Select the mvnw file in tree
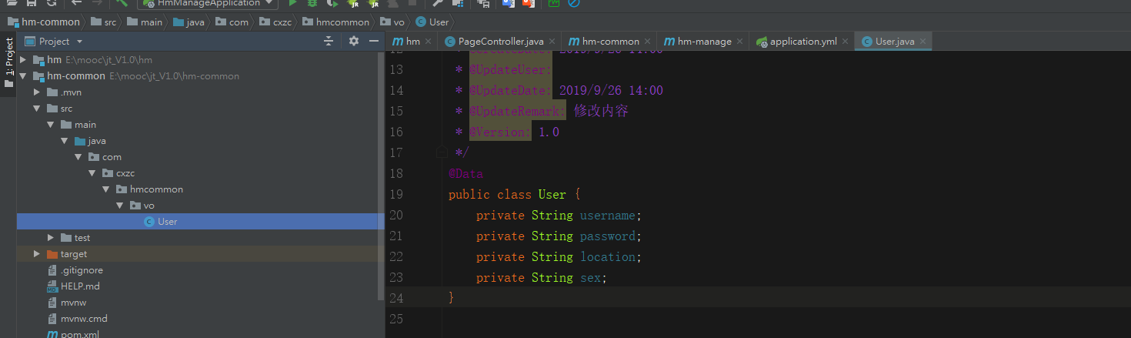This screenshot has height=338, width=1131. click(x=73, y=303)
